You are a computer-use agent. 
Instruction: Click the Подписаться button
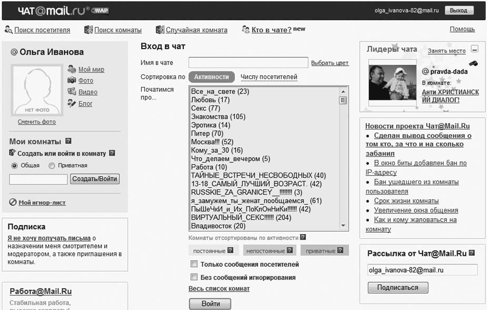point(398,288)
